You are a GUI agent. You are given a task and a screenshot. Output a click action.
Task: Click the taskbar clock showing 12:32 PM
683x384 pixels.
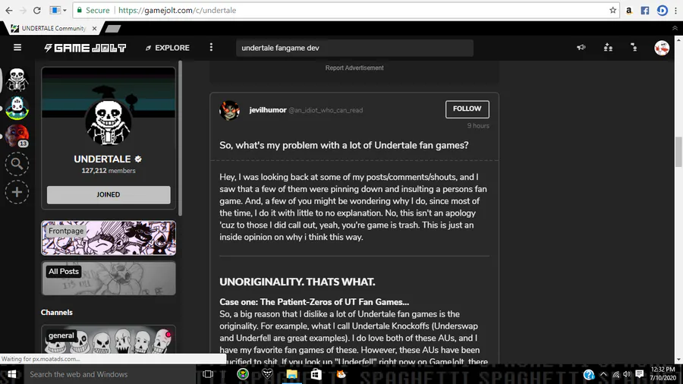[663, 373]
